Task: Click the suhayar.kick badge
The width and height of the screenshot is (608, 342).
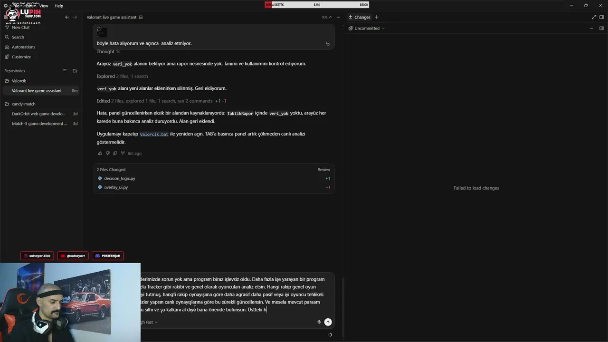Action: click(x=37, y=256)
